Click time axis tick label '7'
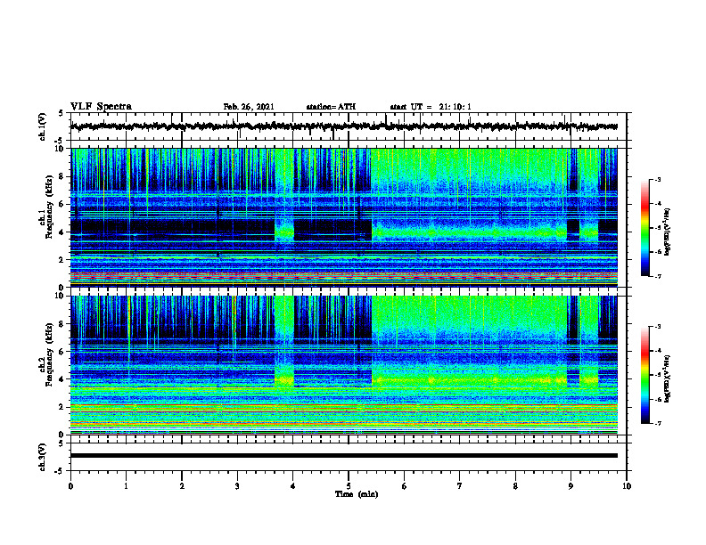The image size is (706, 545). pyautogui.click(x=460, y=486)
